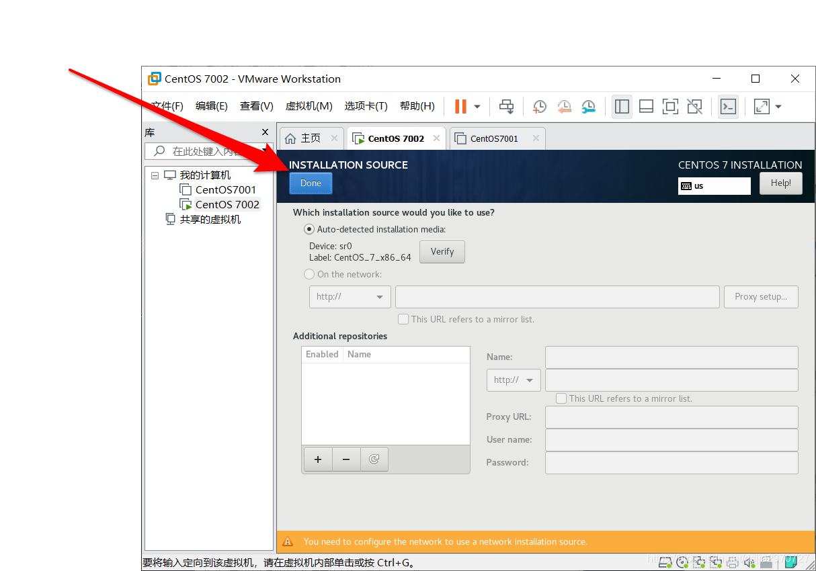Open Proxy setup...
This screenshot has width=816, height=571.
pos(761,296)
